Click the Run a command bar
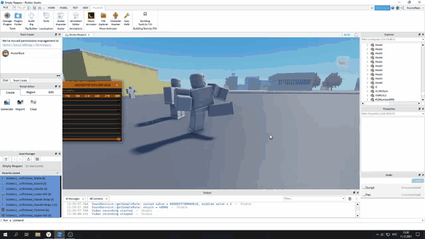This screenshot has width=425, height=239. tap(211, 220)
